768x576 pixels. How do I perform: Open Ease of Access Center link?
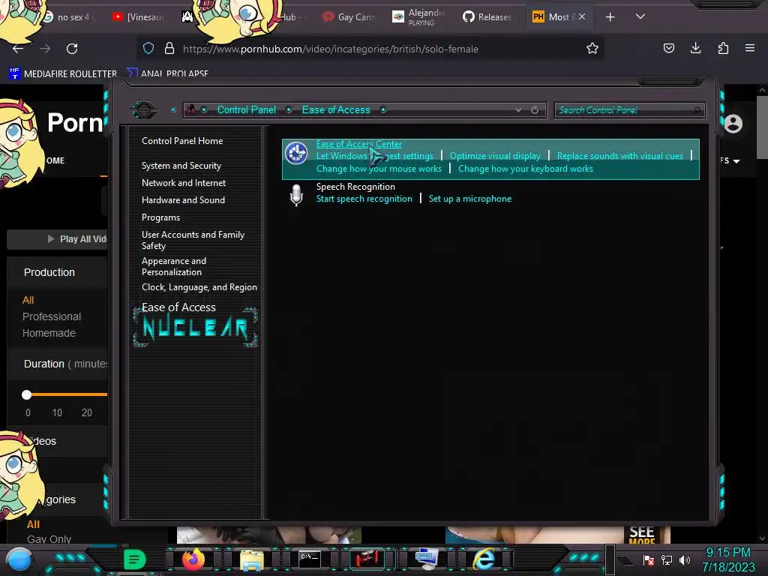click(x=359, y=144)
